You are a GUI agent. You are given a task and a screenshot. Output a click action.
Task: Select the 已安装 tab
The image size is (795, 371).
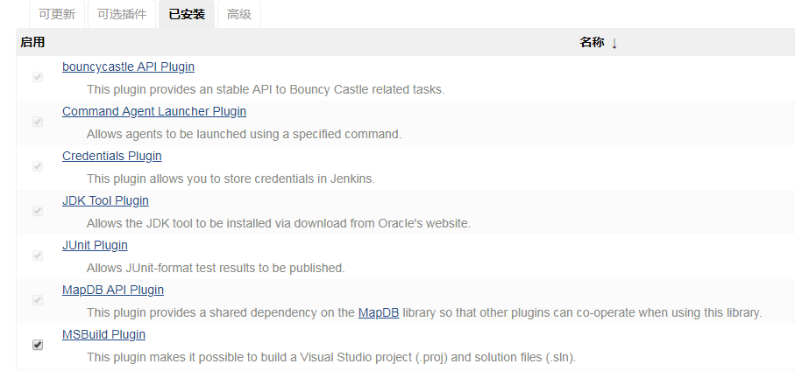[187, 14]
